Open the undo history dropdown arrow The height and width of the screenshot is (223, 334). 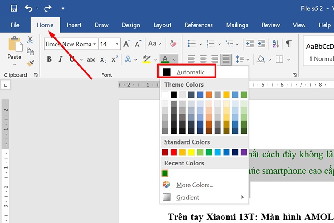point(37,8)
